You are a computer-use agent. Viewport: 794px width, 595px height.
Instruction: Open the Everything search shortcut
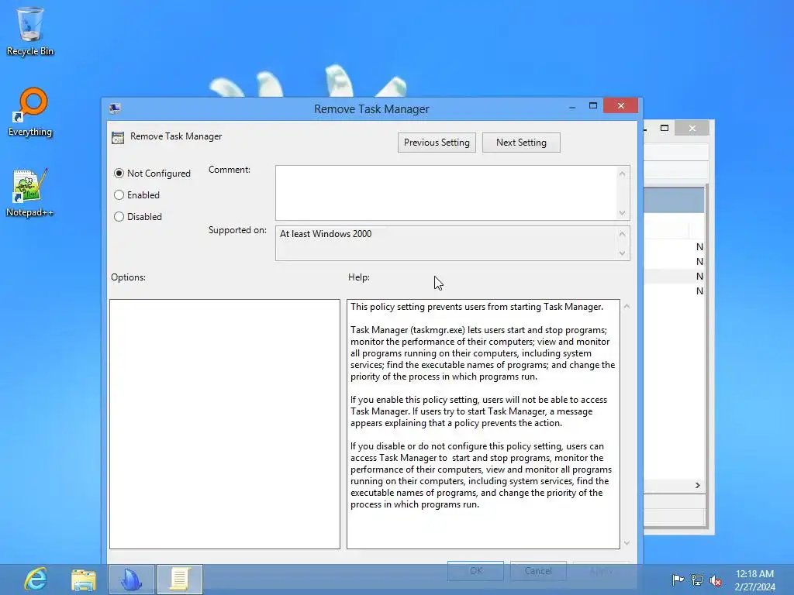(x=30, y=112)
